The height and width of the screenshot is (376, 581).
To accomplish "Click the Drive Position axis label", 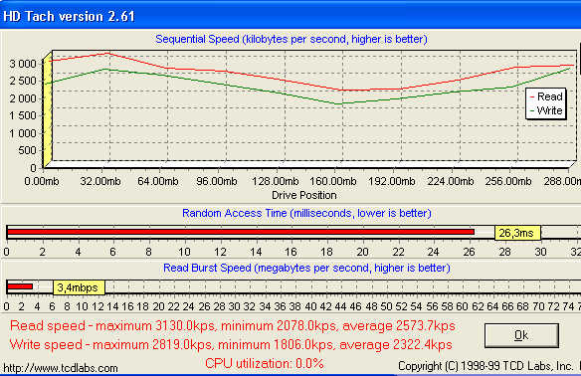I will coord(303,195).
